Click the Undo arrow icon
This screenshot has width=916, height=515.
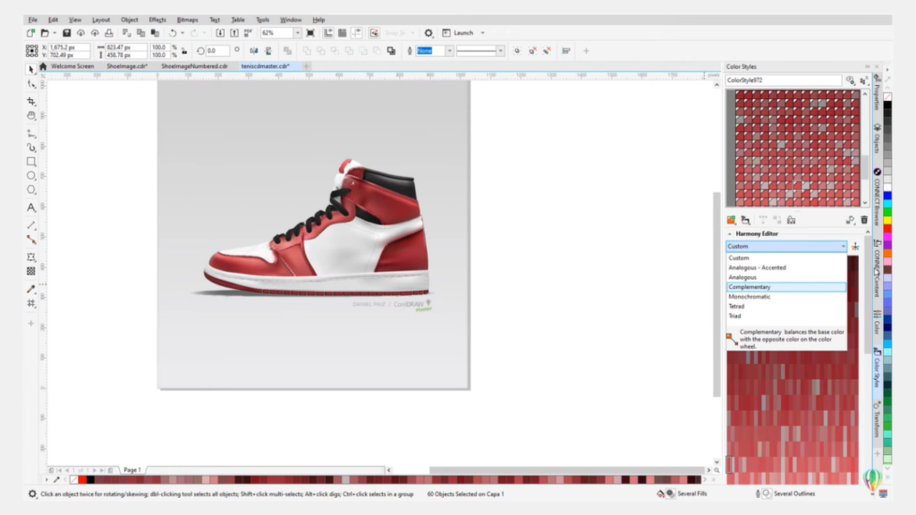point(173,33)
